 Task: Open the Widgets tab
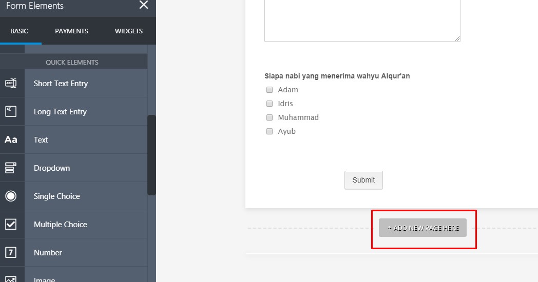(129, 31)
